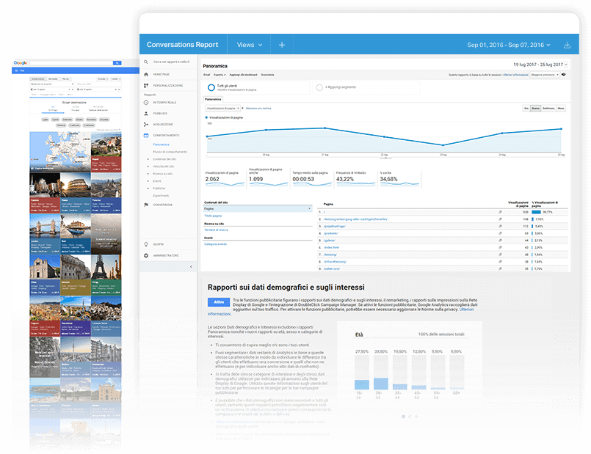Open Home Page via its house icon

pyautogui.click(x=146, y=74)
